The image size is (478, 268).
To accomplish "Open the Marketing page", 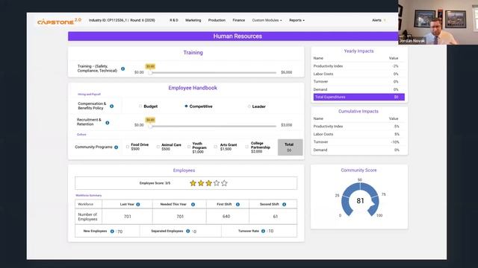I will tap(193, 20).
